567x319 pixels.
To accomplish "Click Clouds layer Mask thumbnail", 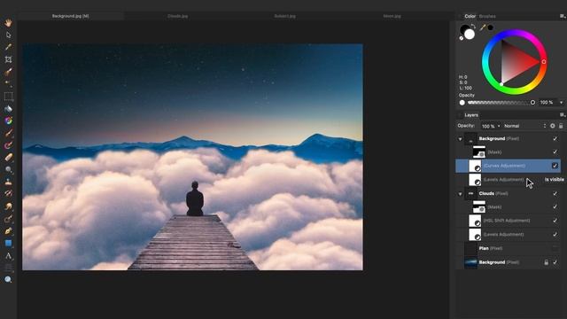I will (479, 206).
